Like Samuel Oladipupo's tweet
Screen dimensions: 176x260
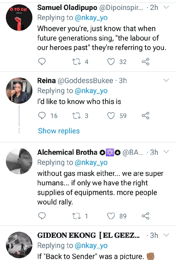click(111, 62)
